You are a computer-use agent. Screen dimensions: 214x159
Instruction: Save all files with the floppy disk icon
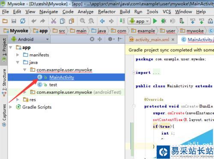coord(14,21)
